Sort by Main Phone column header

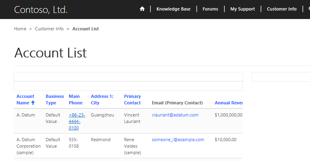[76, 100]
